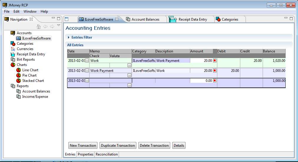Select Reports node in navigation tree

click(22, 86)
